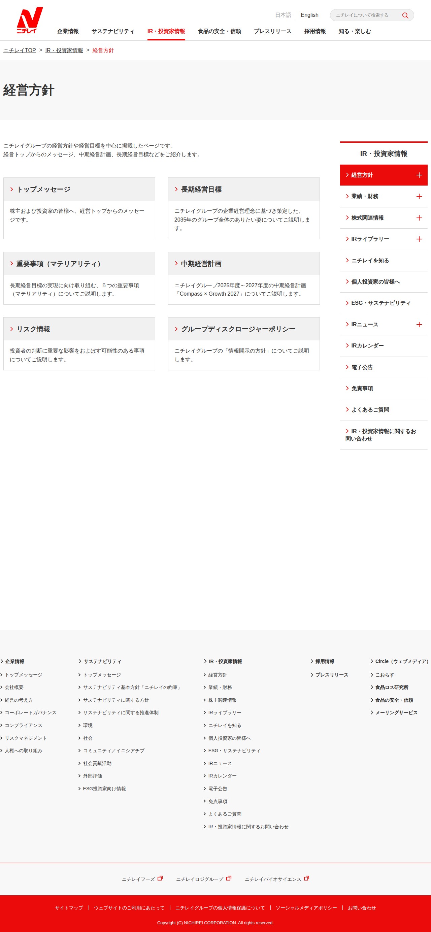
Task: Open footer 株主関連情報 link
Action: coord(222,700)
